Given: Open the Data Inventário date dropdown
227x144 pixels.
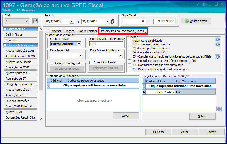Looking at the screenshot, I should click(80, 55).
